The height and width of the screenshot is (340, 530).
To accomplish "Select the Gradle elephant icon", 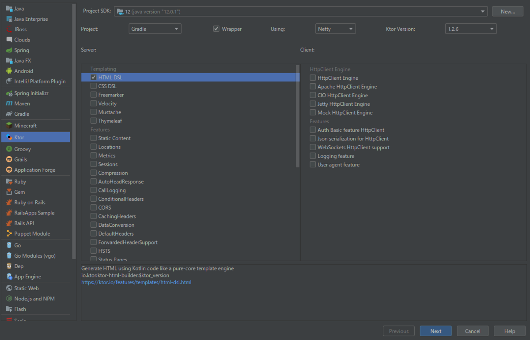I will pyautogui.click(x=9, y=114).
